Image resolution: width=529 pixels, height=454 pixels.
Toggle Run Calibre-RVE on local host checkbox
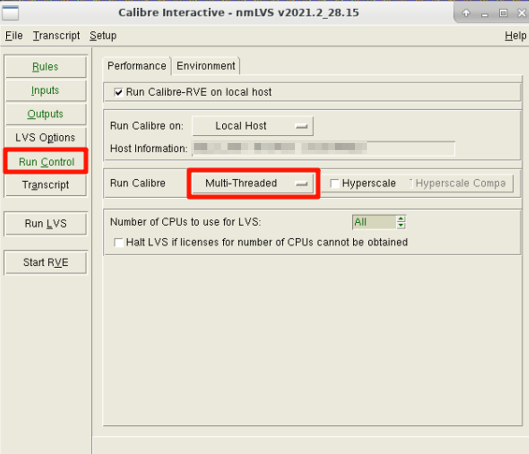coord(119,92)
